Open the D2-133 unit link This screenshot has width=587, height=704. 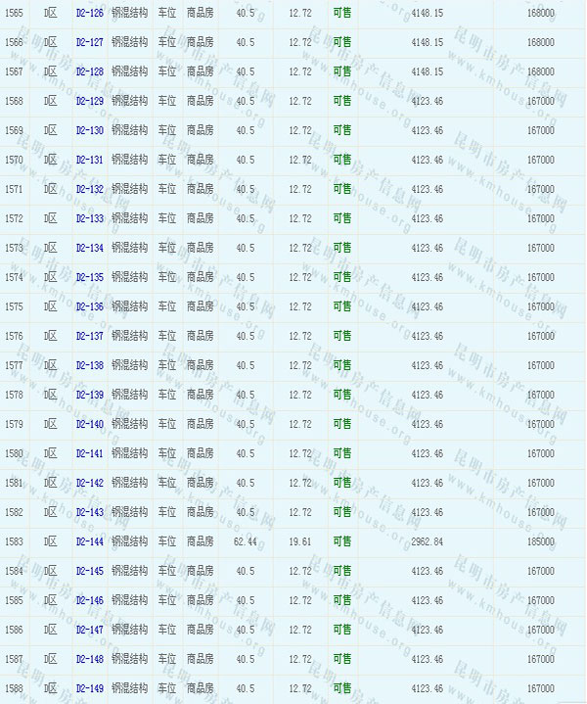point(89,219)
